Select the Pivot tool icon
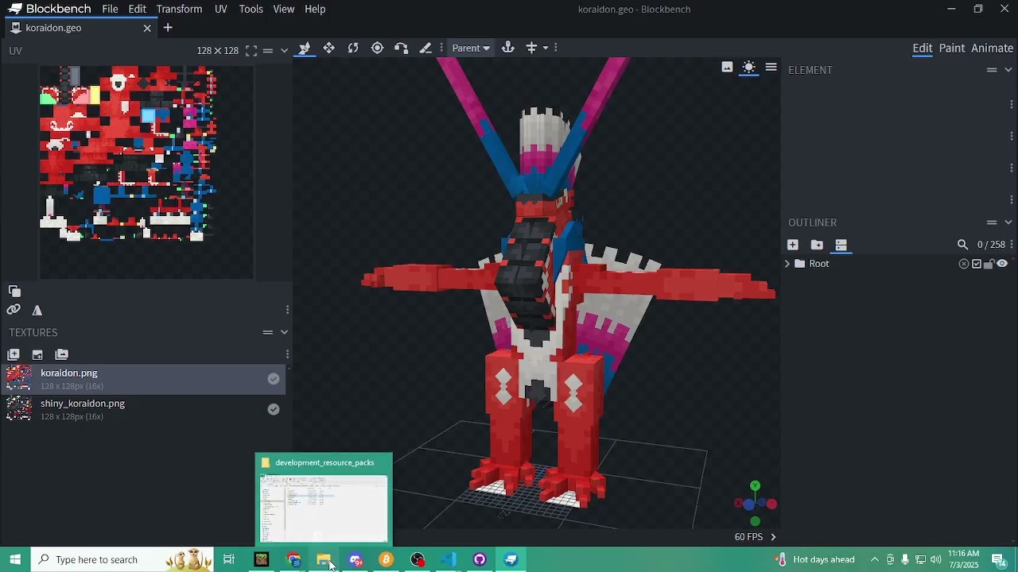The image size is (1018, 572). (x=378, y=48)
